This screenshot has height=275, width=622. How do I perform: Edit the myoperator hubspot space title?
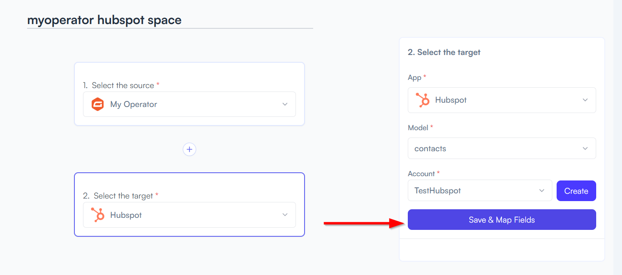[x=104, y=20]
